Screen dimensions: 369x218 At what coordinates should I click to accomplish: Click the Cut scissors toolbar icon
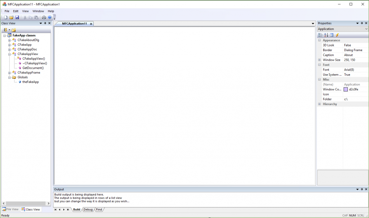[x=25, y=17]
